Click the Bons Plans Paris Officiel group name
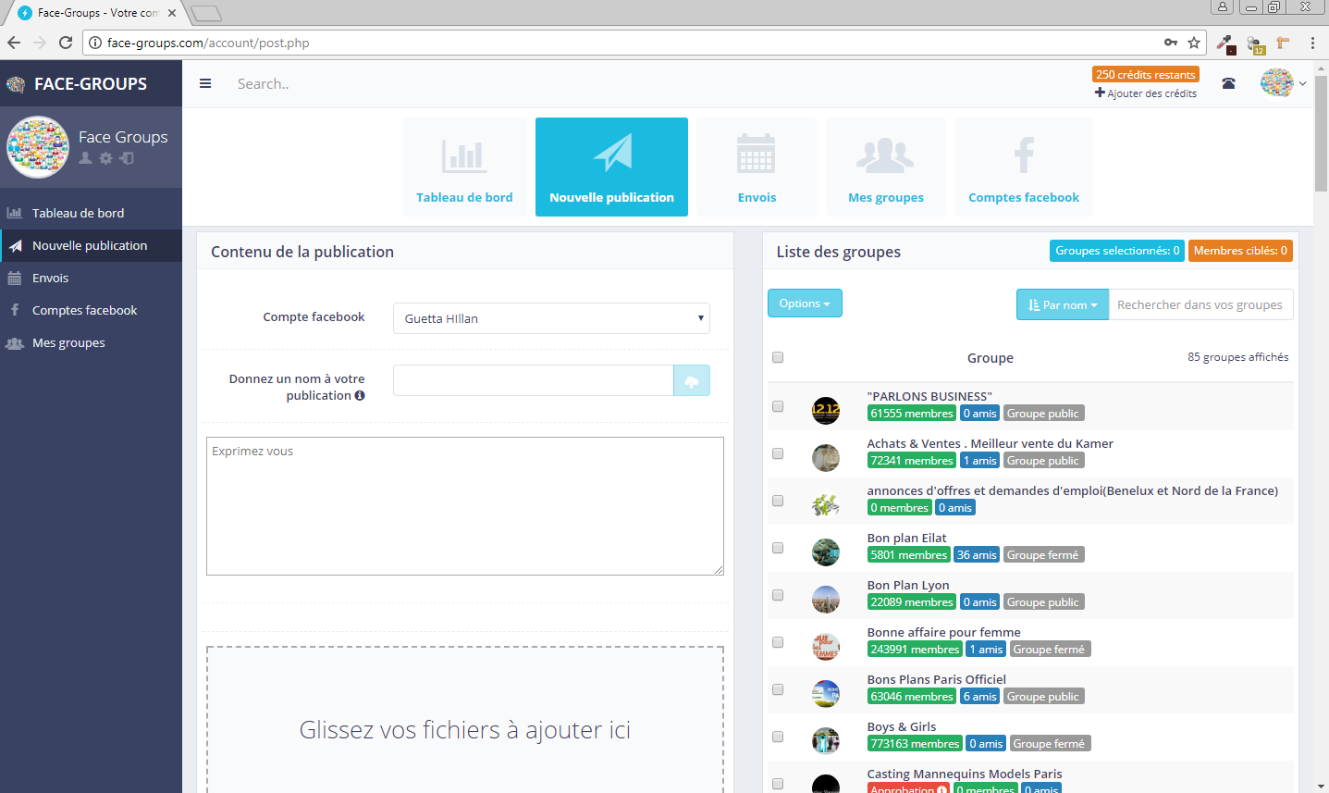Image resolution: width=1329 pixels, height=793 pixels. pos(936,679)
